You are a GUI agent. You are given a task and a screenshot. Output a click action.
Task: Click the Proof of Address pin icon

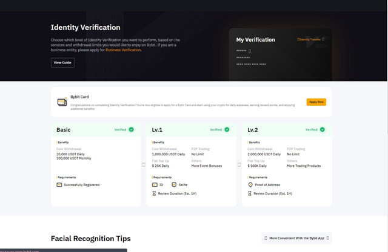[x=250, y=185]
